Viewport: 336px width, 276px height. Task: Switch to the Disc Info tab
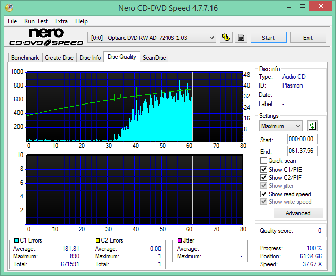tap(90, 58)
